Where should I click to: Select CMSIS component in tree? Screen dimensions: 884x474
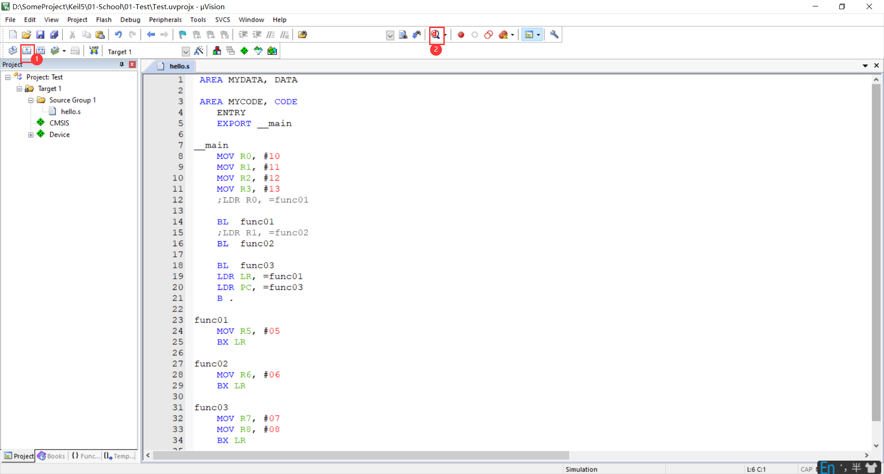click(59, 123)
